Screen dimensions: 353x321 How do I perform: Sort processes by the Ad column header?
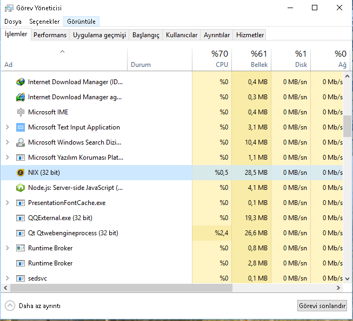[64, 59]
